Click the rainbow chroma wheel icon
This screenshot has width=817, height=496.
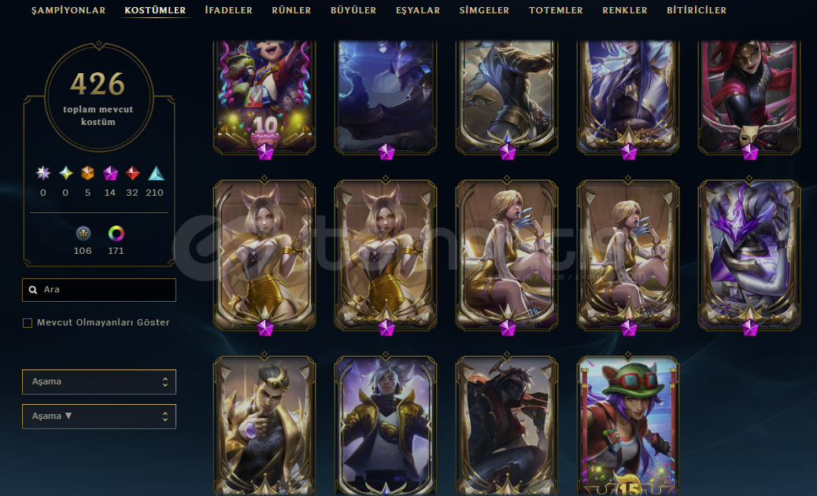116,233
